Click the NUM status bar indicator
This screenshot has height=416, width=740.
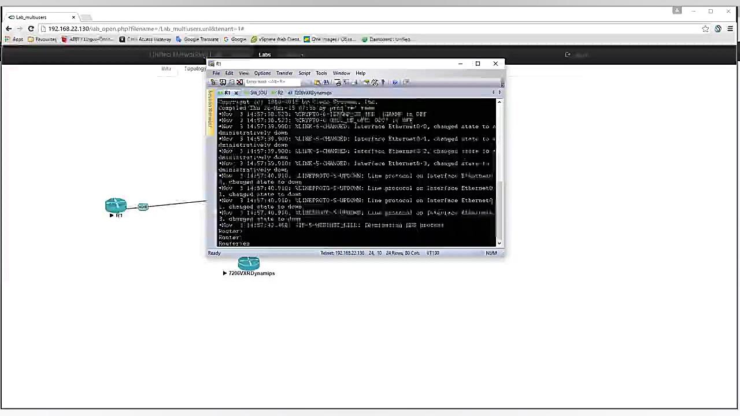pyautogui.click(x=491, y=253)
